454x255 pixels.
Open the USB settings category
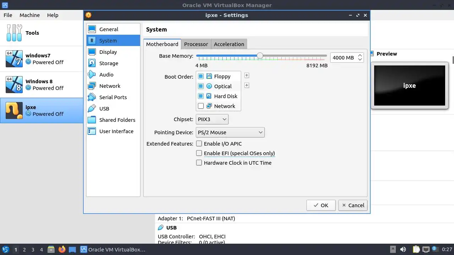coord(113,109)
